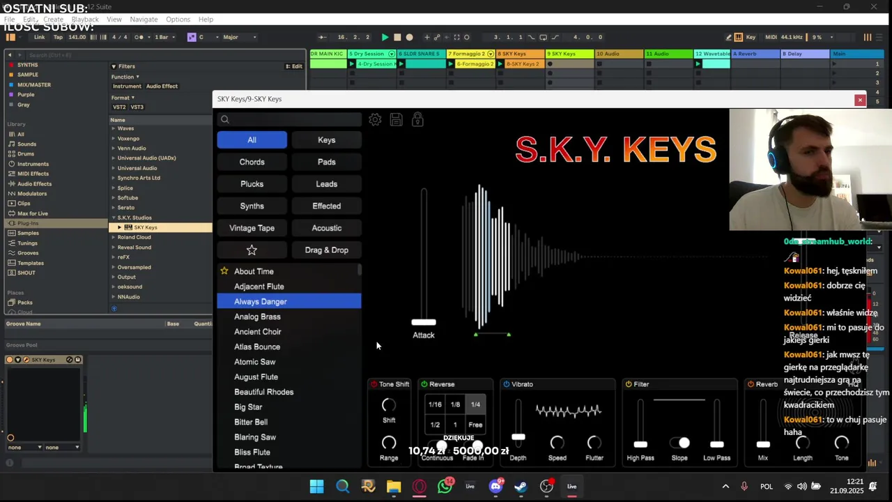The height and width of the screenshot is (502, 892).
Task: Open the root note C dropdown
Action: pos(208,37)
